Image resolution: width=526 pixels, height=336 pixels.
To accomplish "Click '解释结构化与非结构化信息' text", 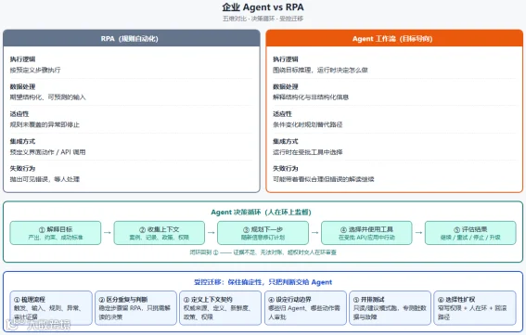I will [x=311, y=97].
